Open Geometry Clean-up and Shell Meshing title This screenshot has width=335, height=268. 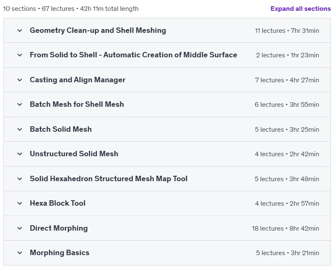[98, 30]
